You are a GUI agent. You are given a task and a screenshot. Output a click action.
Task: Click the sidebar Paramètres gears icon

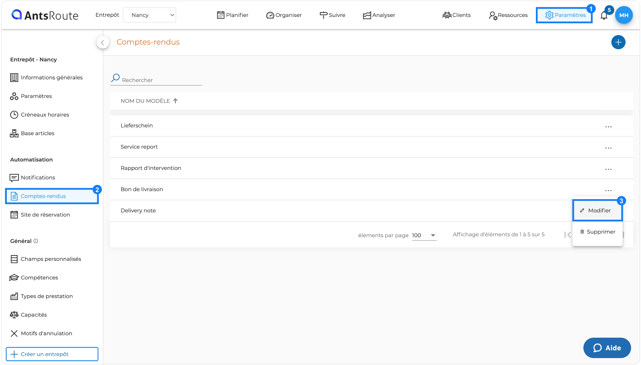14,96
